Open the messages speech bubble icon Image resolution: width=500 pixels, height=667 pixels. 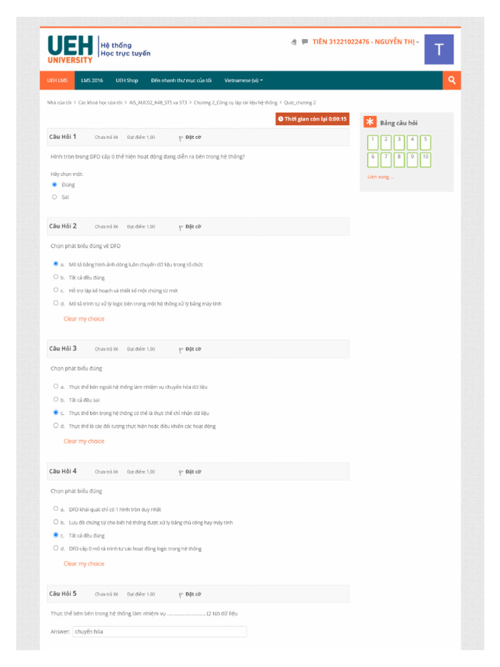(305, 42)
